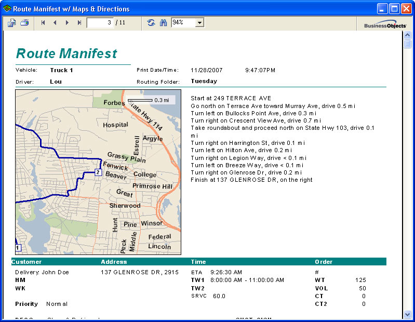Go to the next page
The image size is (415, 322).
pyautogui.click(x=67, y=23)
